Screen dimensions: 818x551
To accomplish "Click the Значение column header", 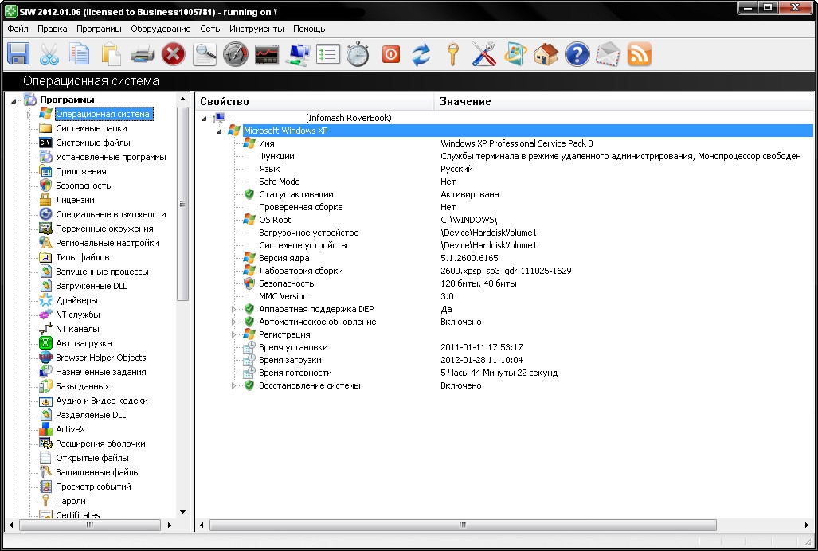I will point(465,101).
